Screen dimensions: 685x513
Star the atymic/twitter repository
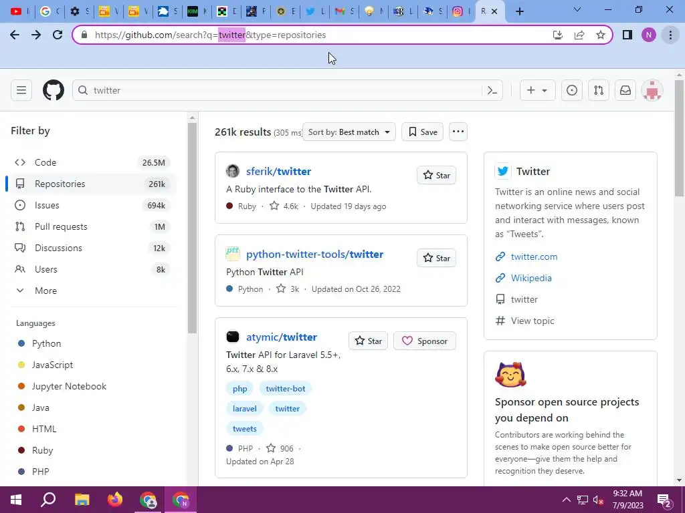pos(369,341)
